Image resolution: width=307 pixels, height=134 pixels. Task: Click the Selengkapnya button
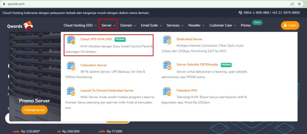34,110
